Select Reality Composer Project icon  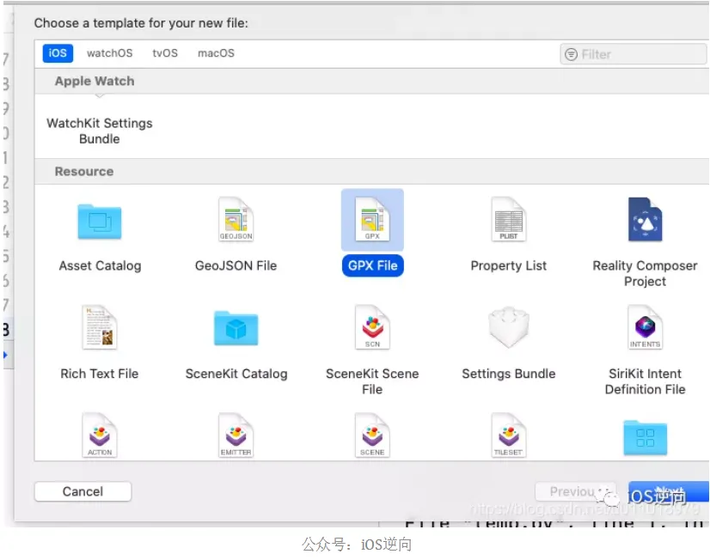645,219
